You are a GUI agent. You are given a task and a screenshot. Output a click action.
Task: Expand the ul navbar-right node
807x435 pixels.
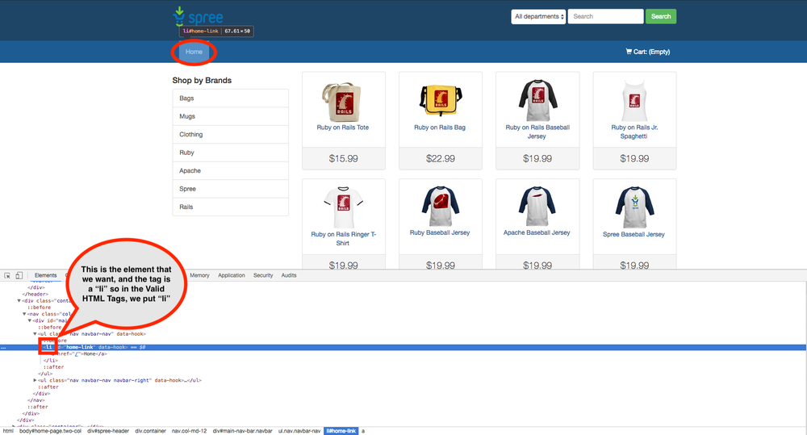35,380
